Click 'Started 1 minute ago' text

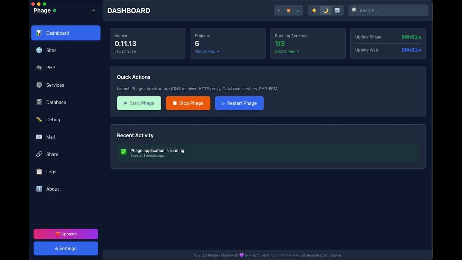pyautogui.click(x=147, y=156)
